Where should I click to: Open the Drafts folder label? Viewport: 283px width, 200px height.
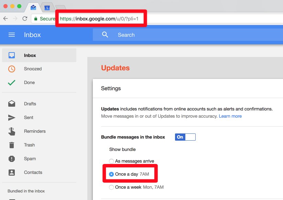(x=30, y=104)
